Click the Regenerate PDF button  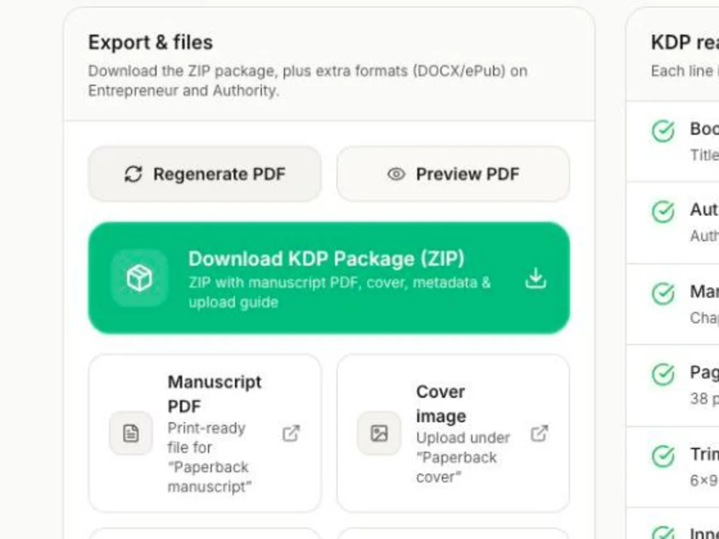click(205, 174)
